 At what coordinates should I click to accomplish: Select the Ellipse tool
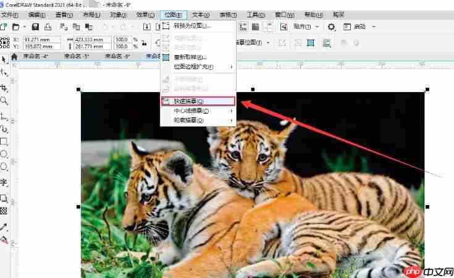point(4,154)
